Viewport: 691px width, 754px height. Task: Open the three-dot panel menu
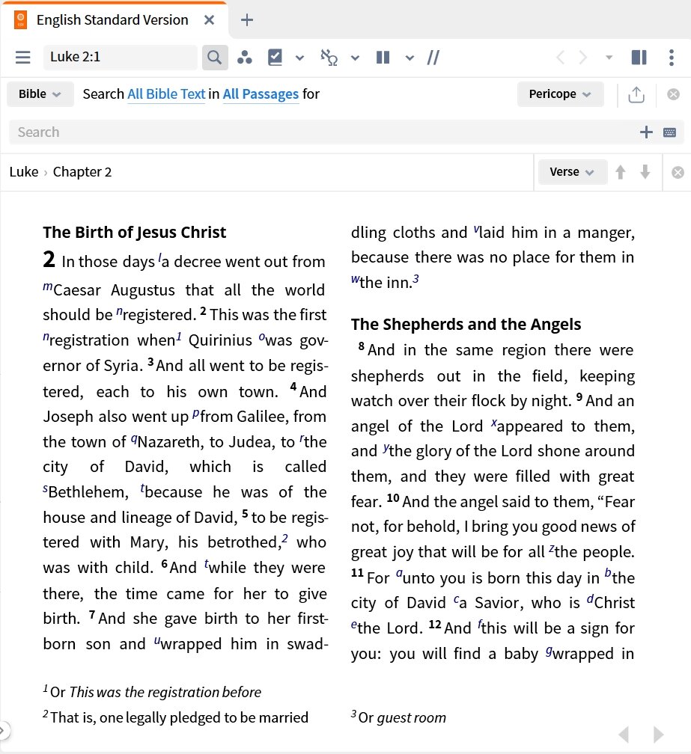672,57
